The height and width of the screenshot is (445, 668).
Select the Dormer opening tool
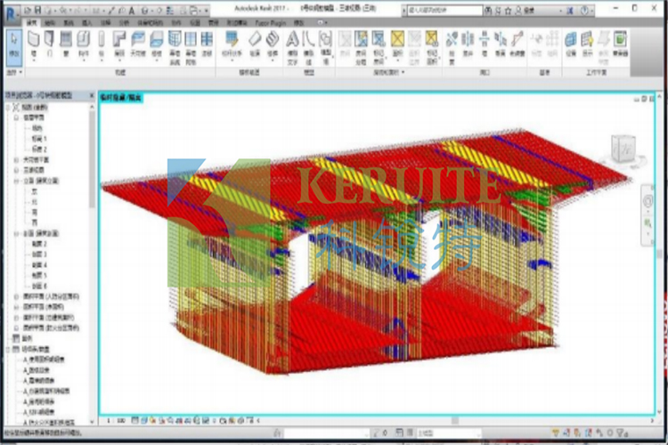coord(517,44)
